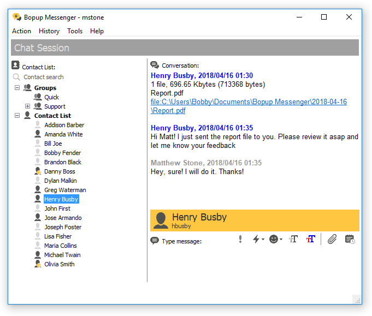
Task: Click the urgent message exclamation icon
Action: [240, 239]
